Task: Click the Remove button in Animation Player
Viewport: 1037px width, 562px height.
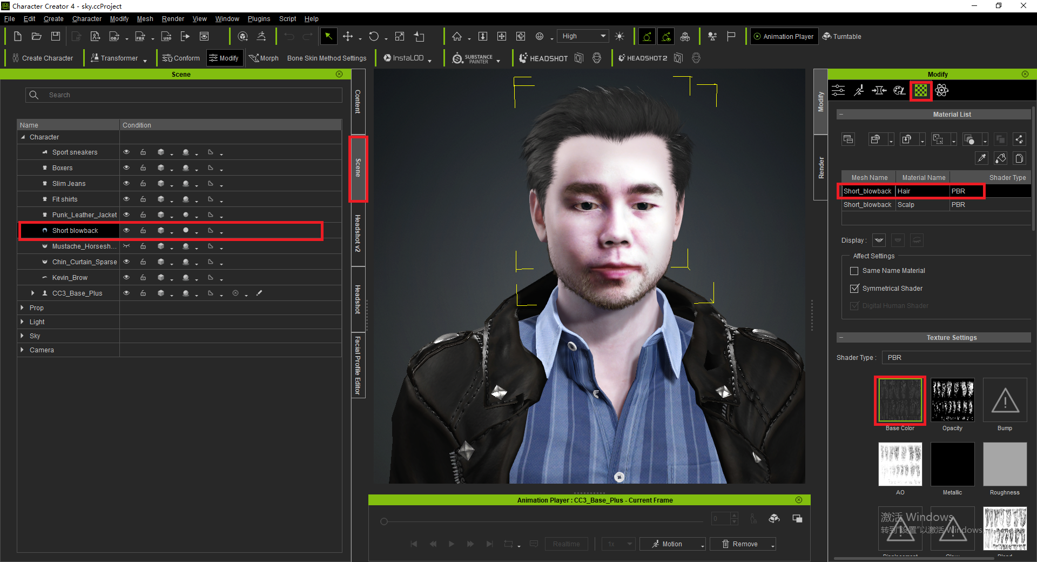Action: tap(743, 544)
